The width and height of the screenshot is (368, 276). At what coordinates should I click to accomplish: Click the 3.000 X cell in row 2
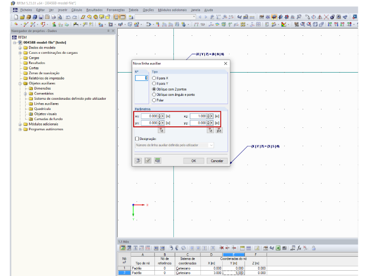(212, 273)
